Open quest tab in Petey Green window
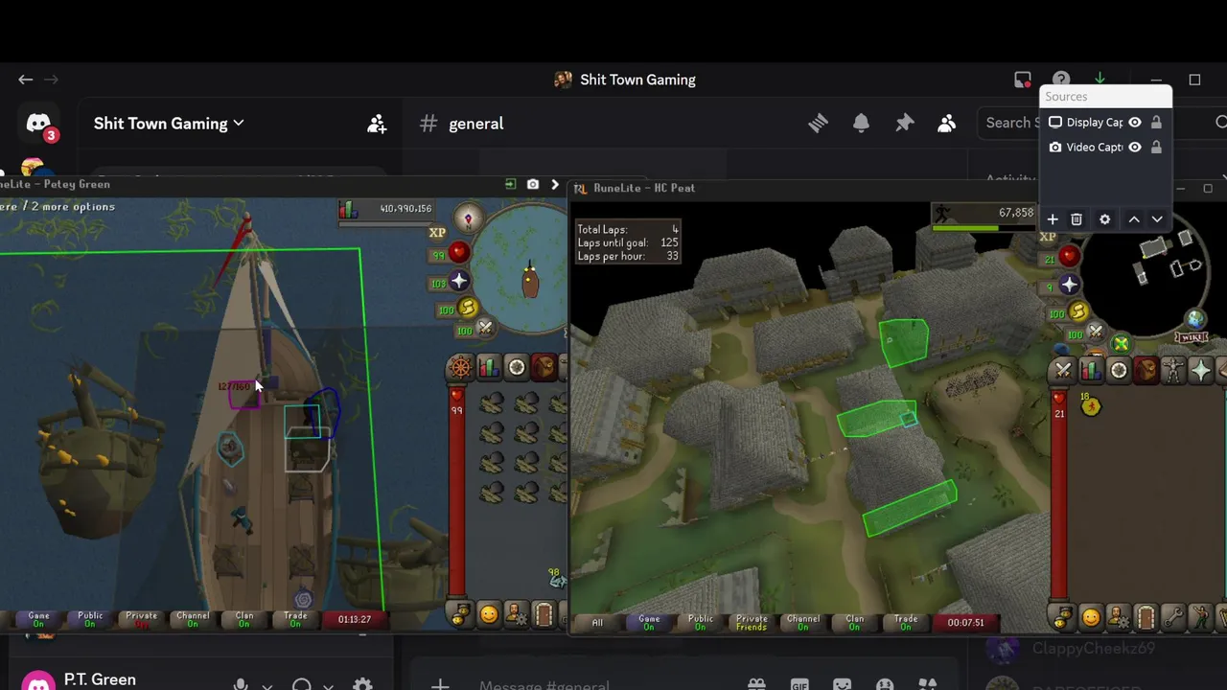The height and width of the screenshot is (690, 1227). coord(517,368)
